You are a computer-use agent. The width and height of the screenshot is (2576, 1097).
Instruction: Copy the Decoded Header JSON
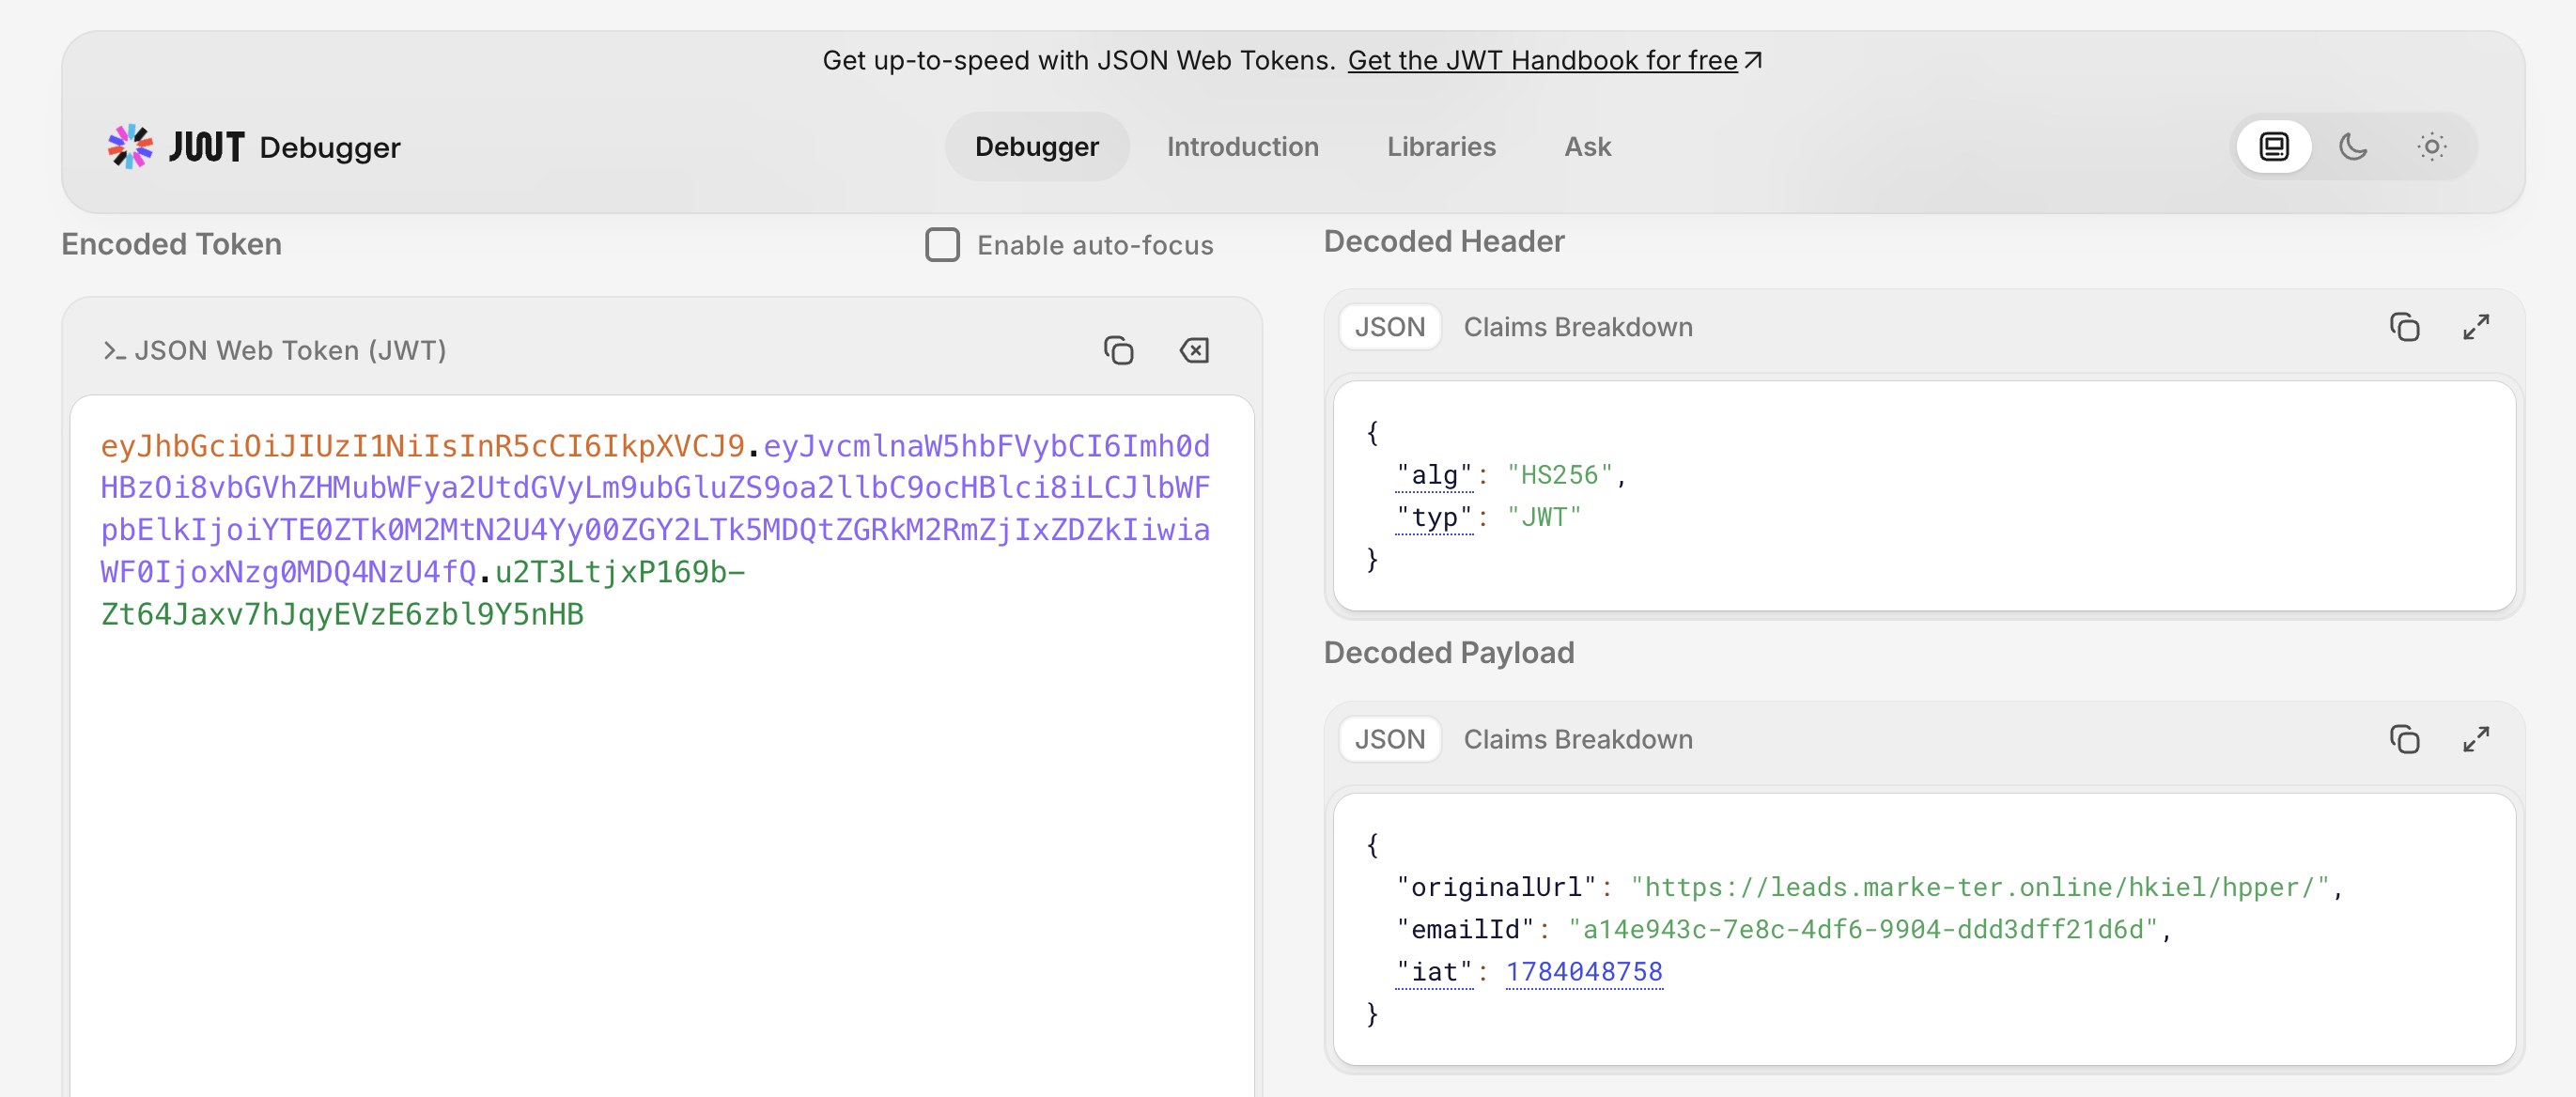[x=2404, y=327]
